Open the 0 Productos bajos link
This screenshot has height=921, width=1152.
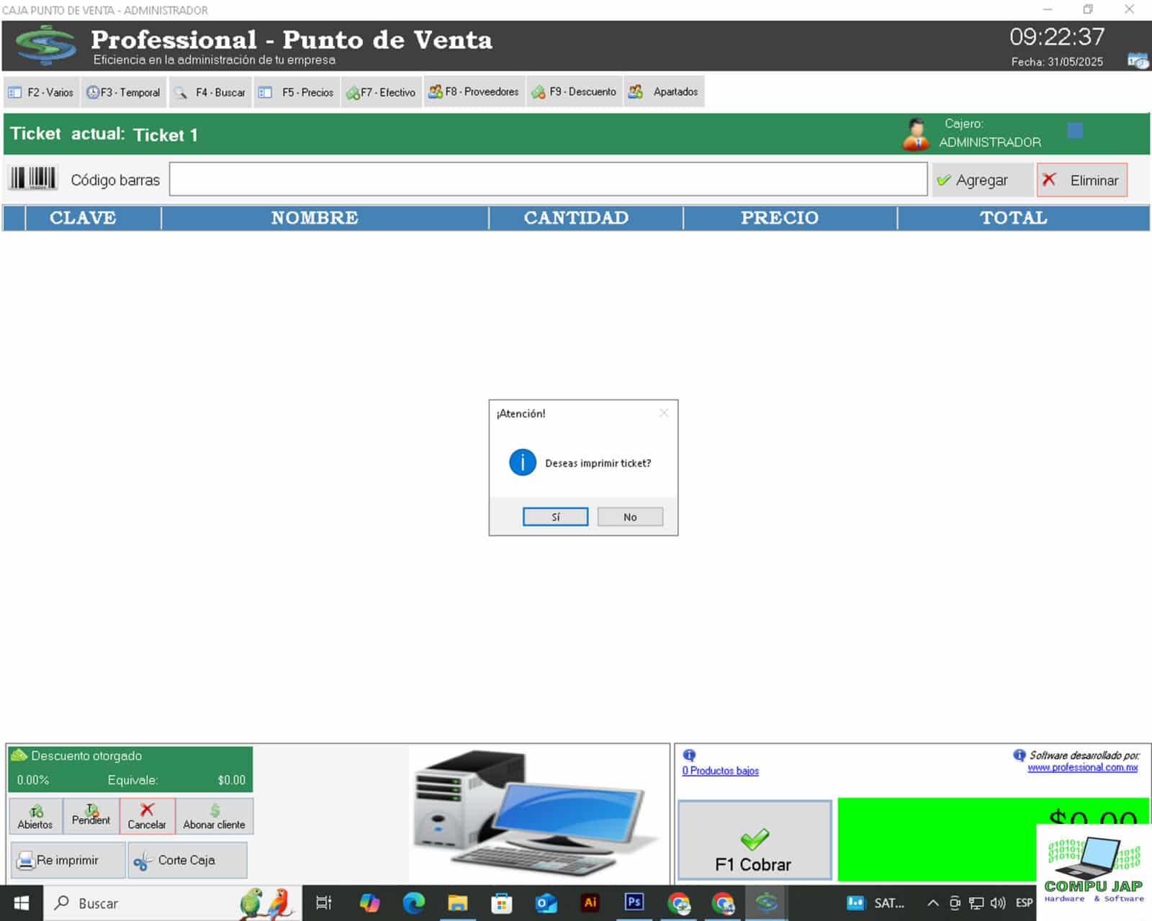coord(720,771)
